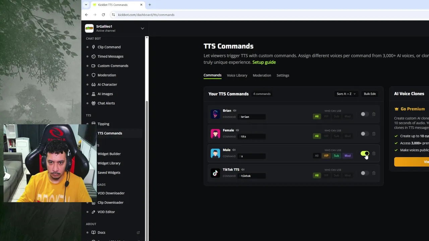Toggle All permission for Male command

tap(316, 156)
